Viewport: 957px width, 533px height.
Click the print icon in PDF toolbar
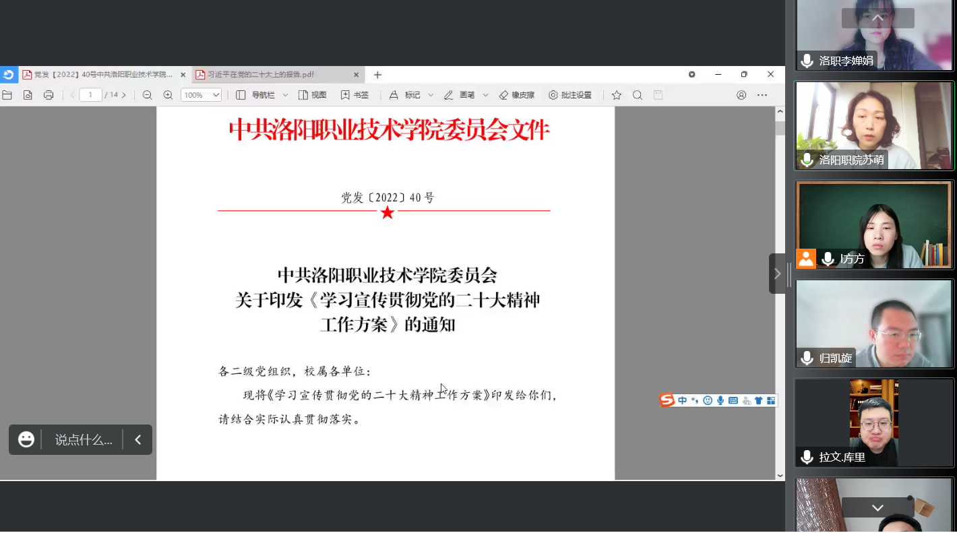pyautogui.click(x=49, y=95)
